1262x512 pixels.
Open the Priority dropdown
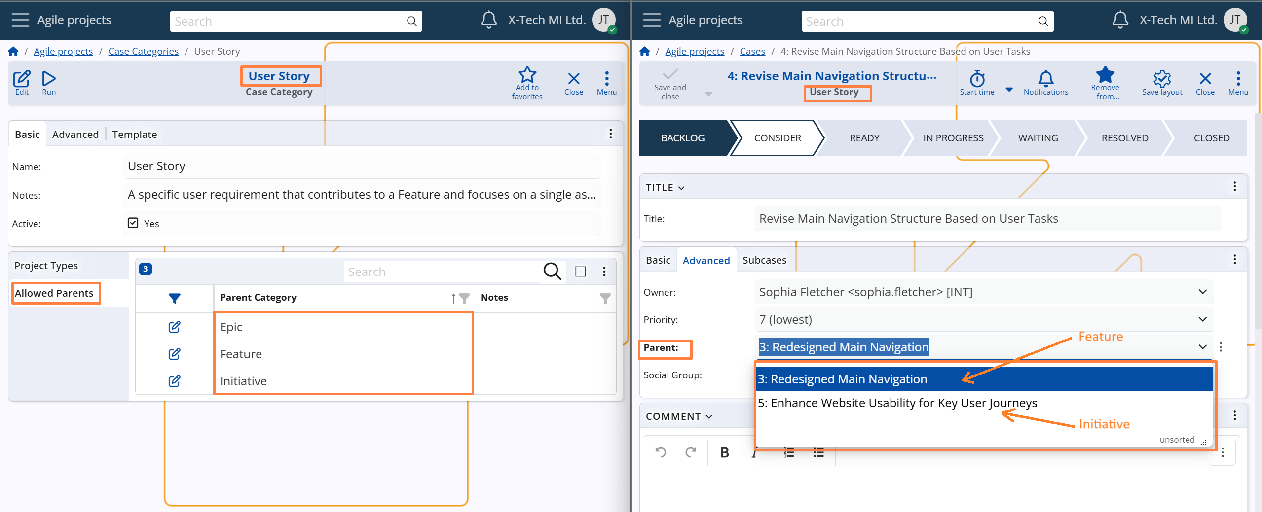coord(1202,320)
